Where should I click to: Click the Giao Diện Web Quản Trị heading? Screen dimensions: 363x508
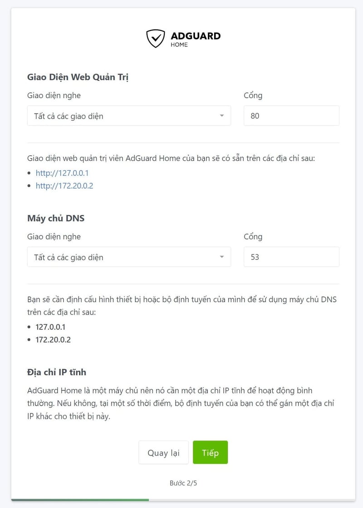(x=78, y=77)
